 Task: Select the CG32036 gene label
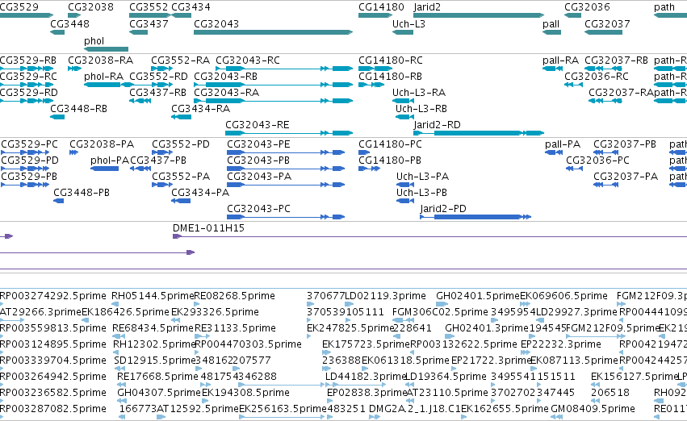point(587,7)
